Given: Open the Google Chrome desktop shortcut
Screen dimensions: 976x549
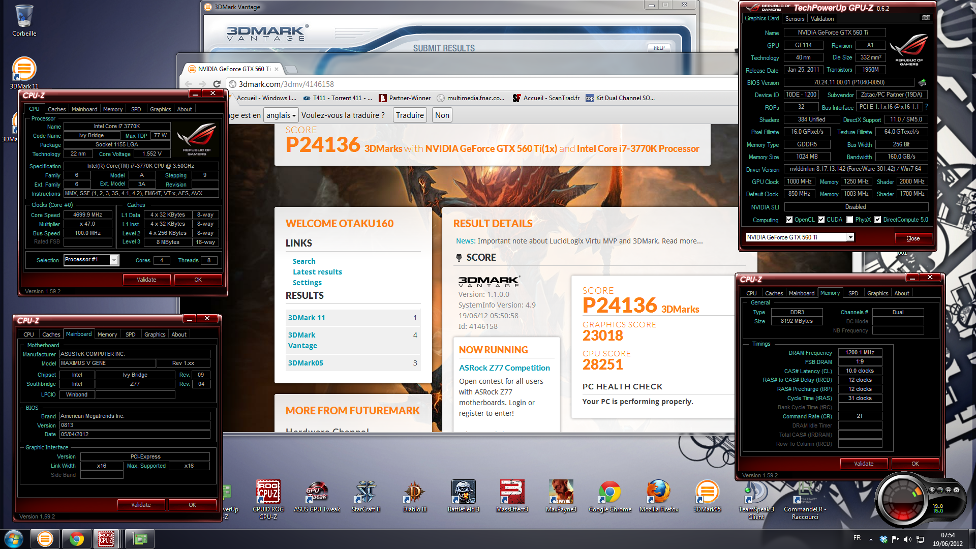Looking at the screenshot, I should 609,496.
